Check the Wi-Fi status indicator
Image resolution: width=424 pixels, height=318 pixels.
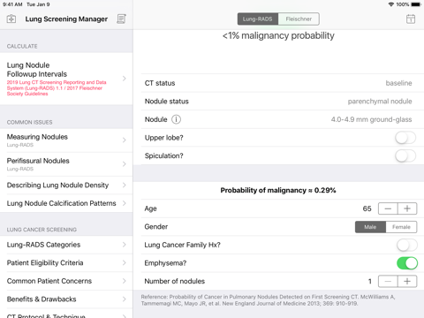[391, 4]
